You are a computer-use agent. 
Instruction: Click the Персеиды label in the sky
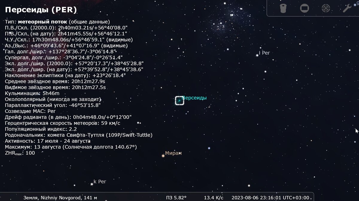[x=195, y=98]
